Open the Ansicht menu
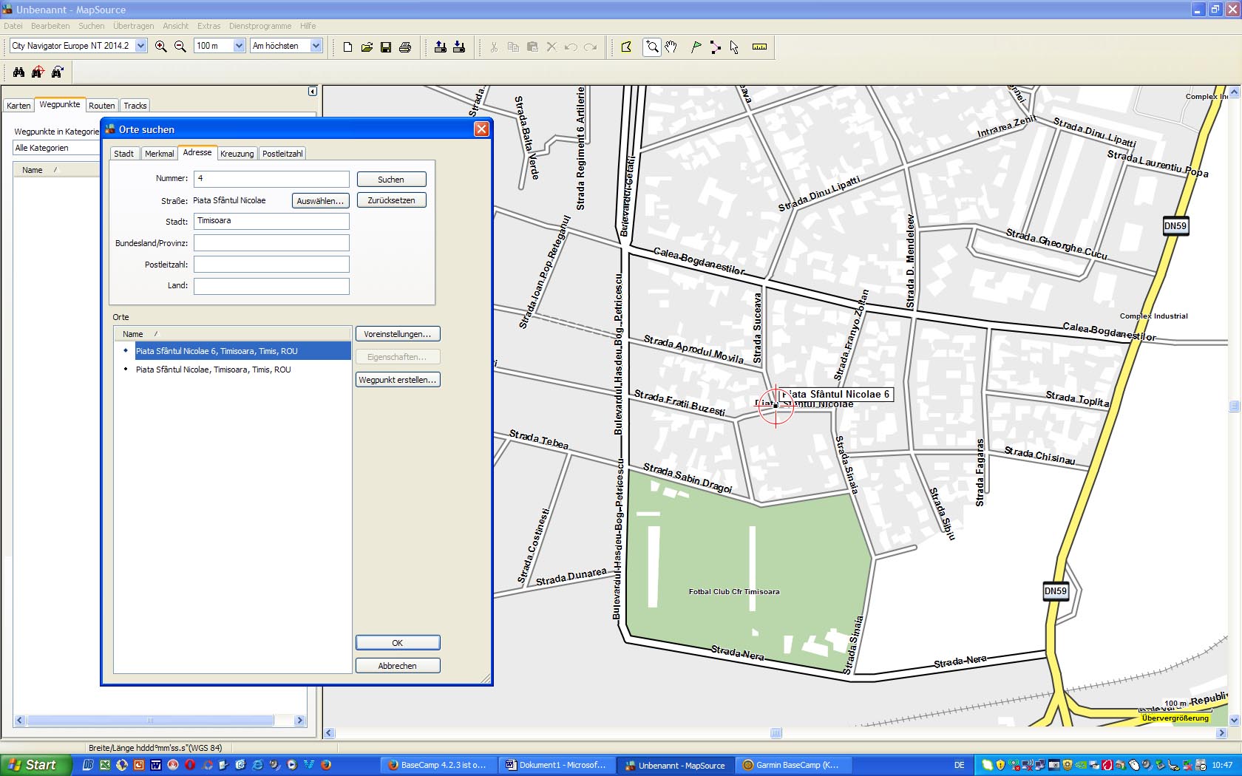Viewport: 1242px width, 776px height. tap(175, 26)
